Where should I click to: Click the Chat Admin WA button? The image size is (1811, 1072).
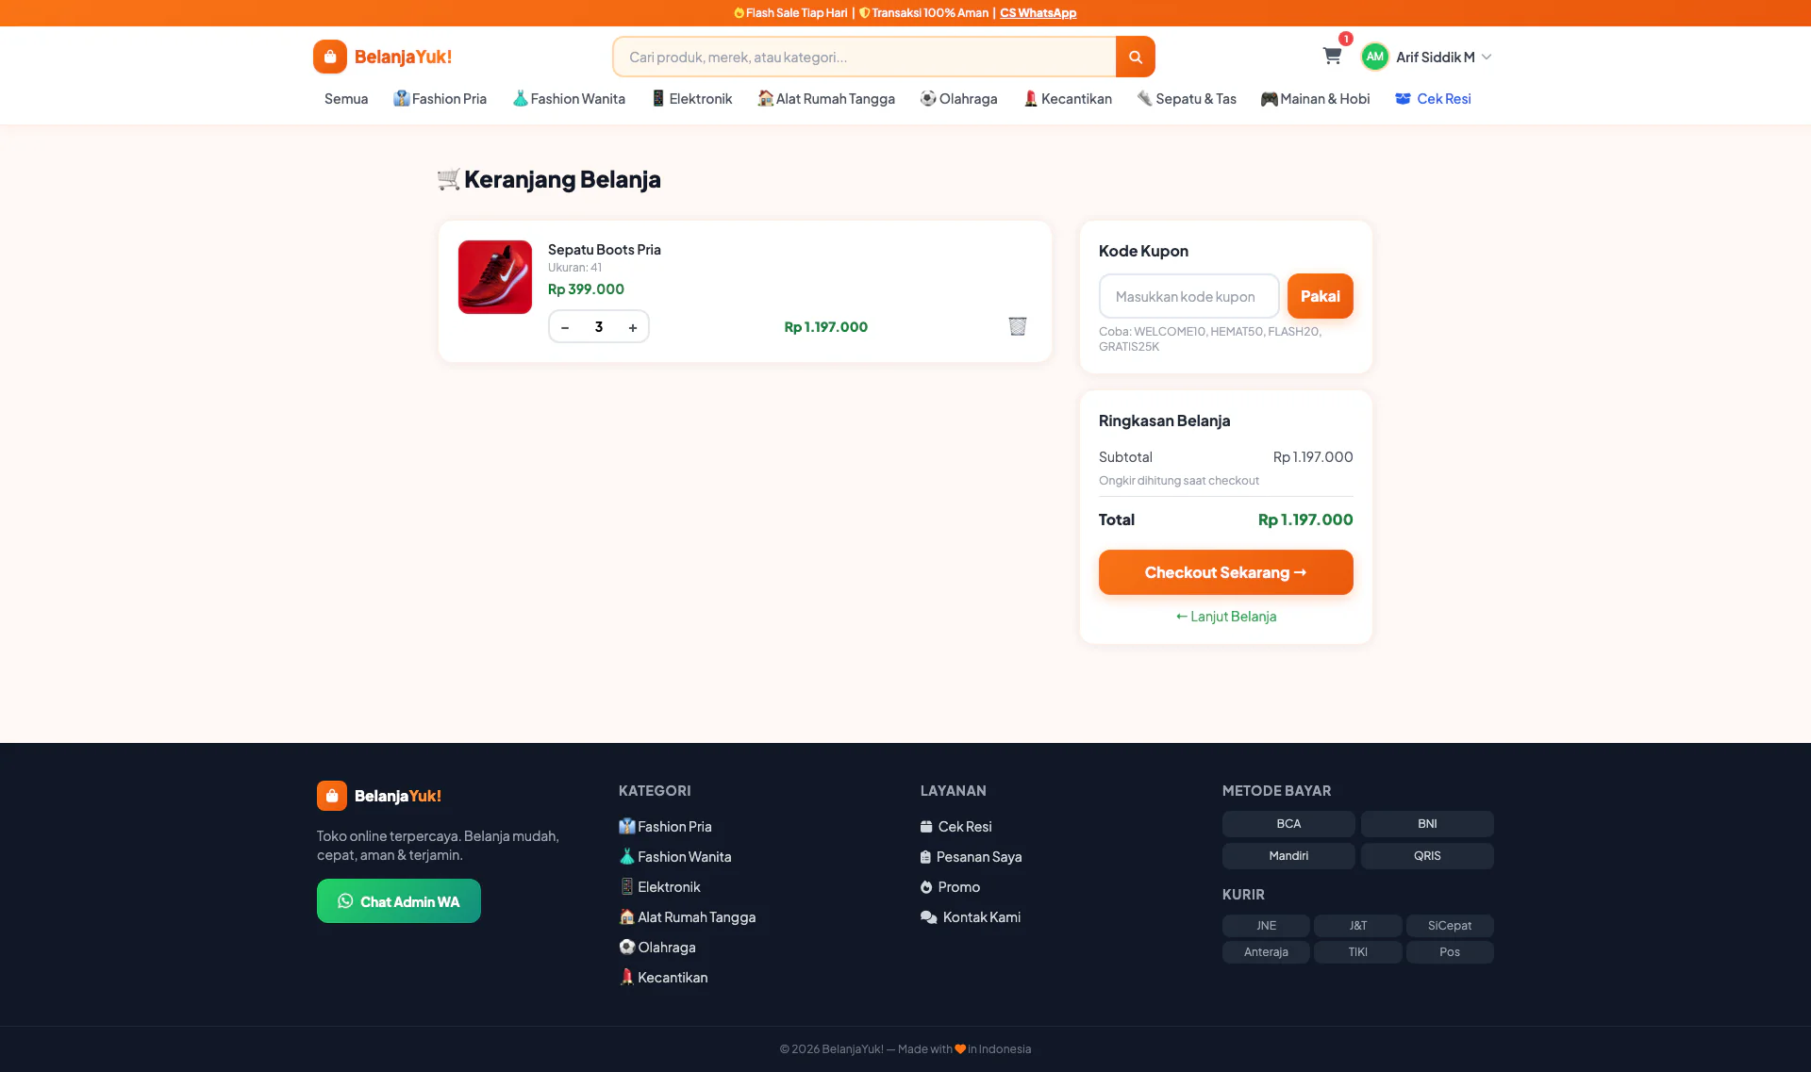tap(399, 901)
